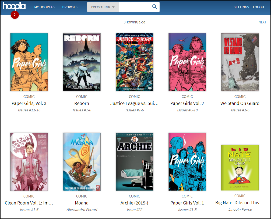Click the search magnifier icon
This screenshot has height=219, width=271.
coord(154,7)
